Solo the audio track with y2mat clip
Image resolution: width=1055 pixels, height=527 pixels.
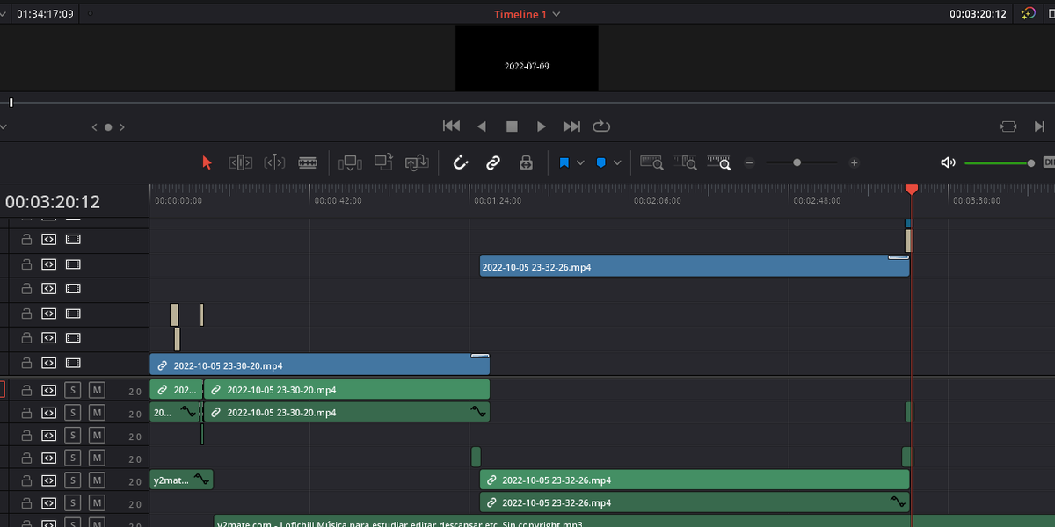(74, 480)
